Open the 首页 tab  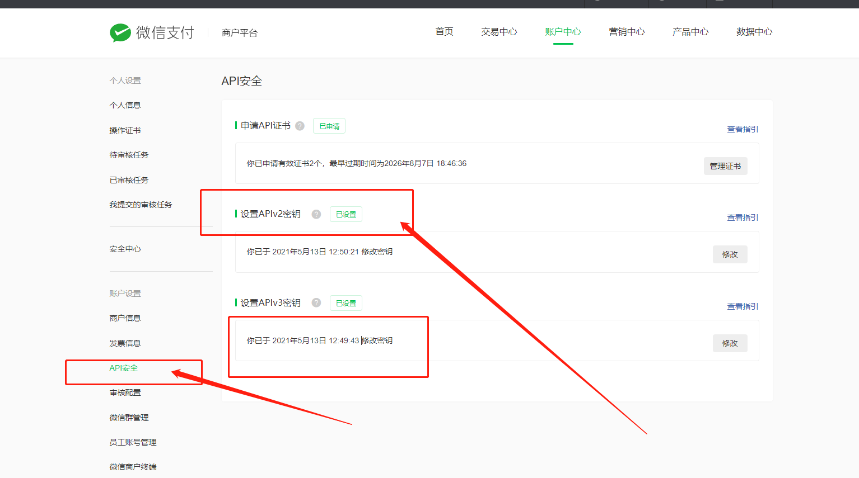click(445, 32)
